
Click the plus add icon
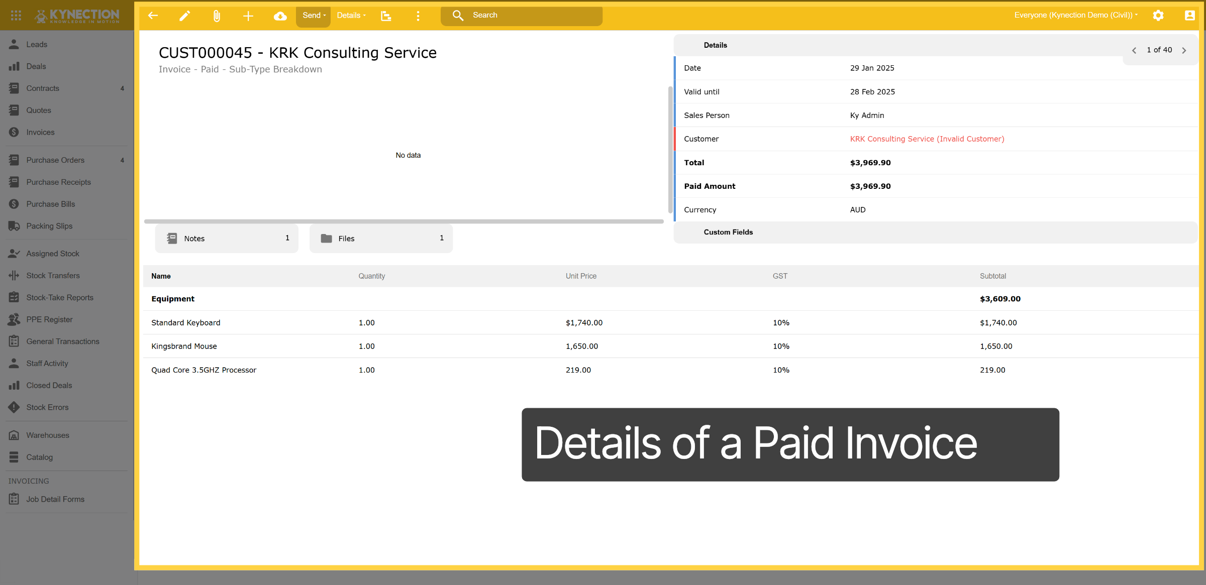248,16
